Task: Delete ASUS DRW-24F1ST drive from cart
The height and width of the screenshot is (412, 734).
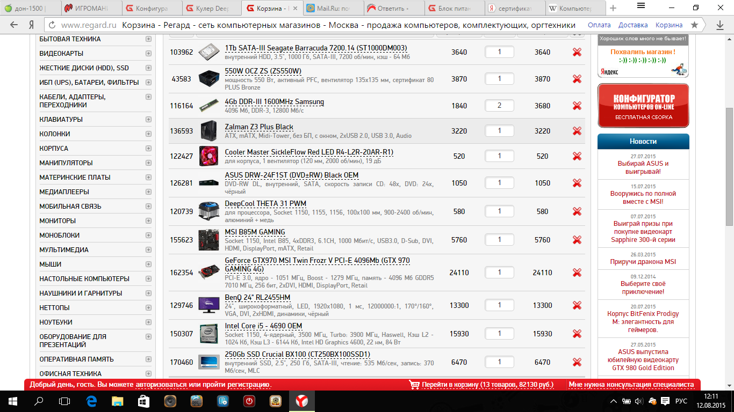Action: click(x=577, y=183)
